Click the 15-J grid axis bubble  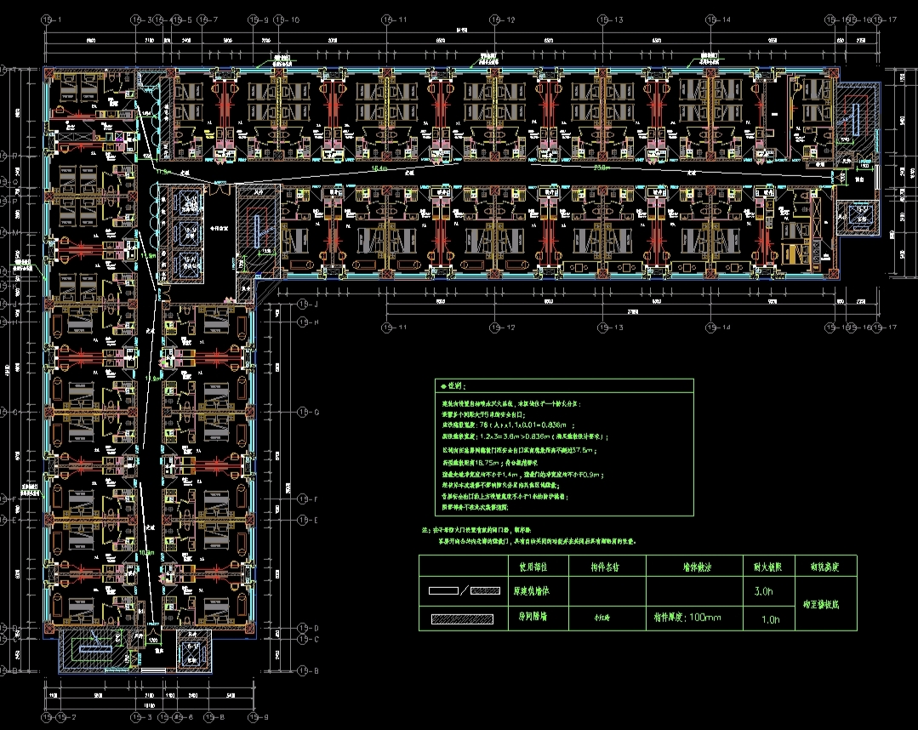pos(304,305)
